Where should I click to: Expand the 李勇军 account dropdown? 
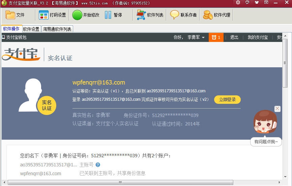point(196,37)
